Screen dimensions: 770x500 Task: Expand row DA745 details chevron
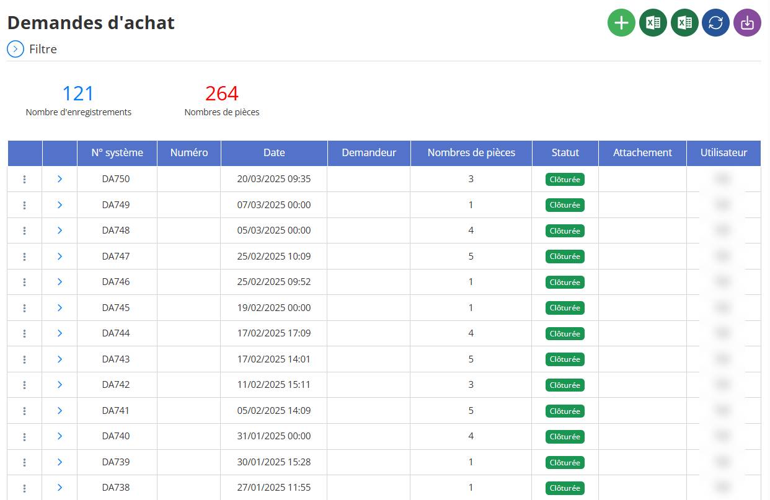(x=60, y=307)
